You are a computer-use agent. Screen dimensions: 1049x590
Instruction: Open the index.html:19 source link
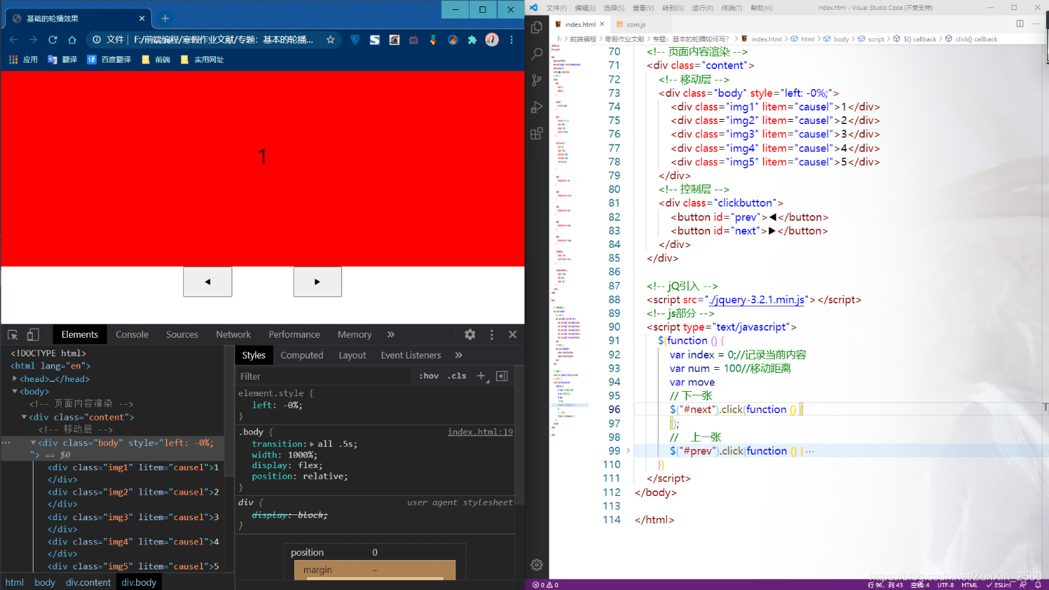480,432
